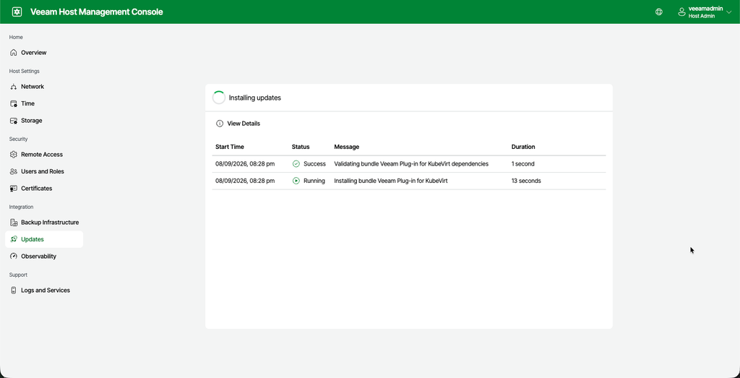The image size is (740, 378).
Task: Select the Installing bundle Veeam Plug-in message
Action: (391, 181)
